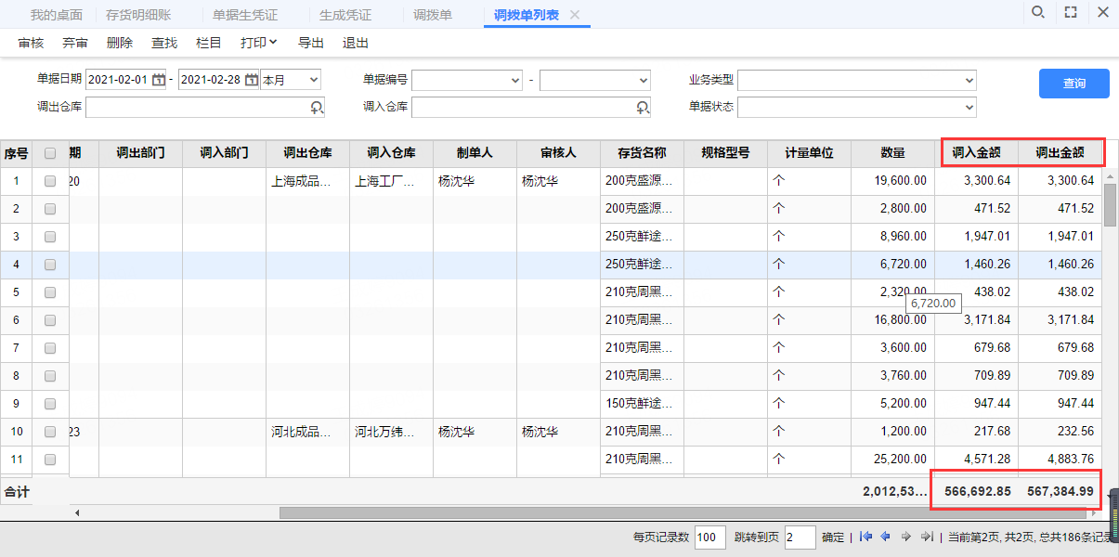1119x557 pixels.
Task: Click the 数量 column header
Action: [892, 153]
